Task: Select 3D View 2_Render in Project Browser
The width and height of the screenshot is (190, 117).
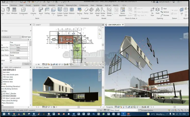Action: (x=9, y=94)
